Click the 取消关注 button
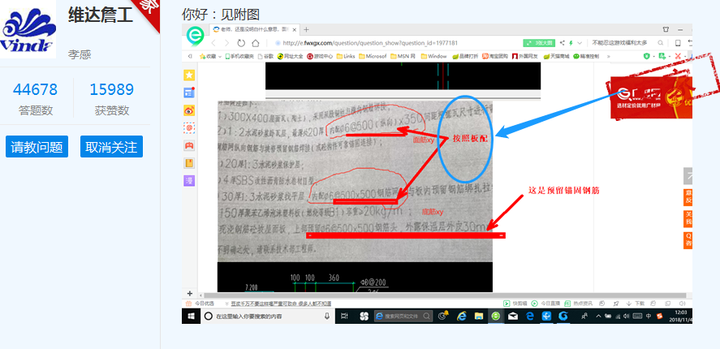Image resolution: width=720 pixels, height=349 pixels. pos(111,146)
